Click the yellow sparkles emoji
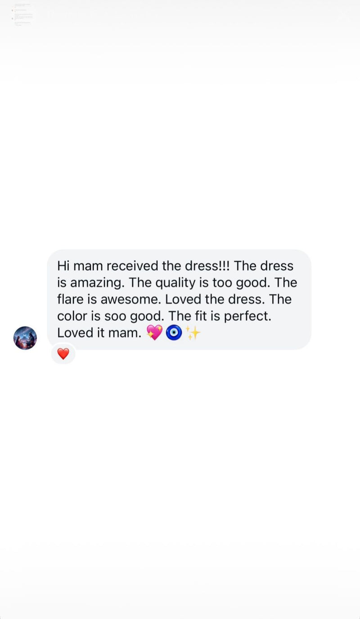360x619 pixels. point(193,333)
